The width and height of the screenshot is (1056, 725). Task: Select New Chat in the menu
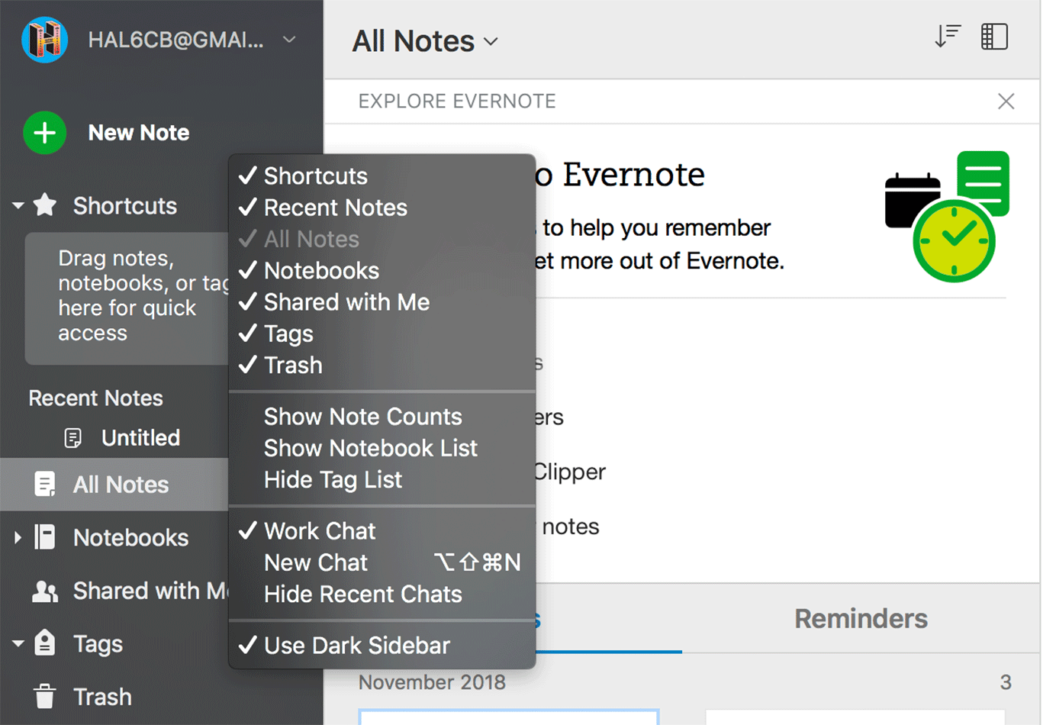pyautogui.click(x=316, y=562)
